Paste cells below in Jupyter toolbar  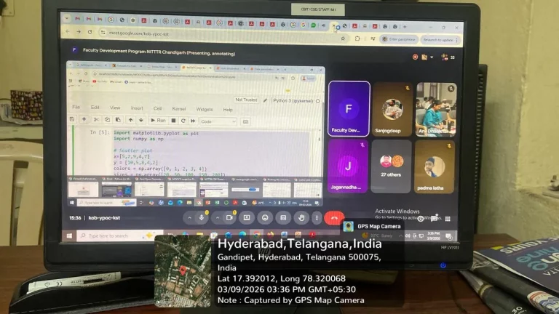[x=118, y=120]
